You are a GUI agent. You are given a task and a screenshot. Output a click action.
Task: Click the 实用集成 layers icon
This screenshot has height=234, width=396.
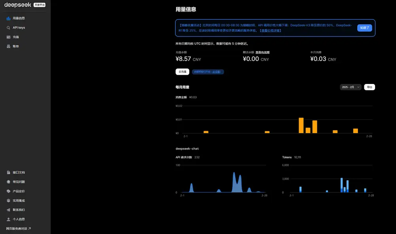tap(8, 200)
